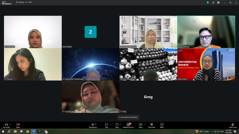Click the volume icon in system tray
Screen dimensions: 239x134
coord(218,131)
